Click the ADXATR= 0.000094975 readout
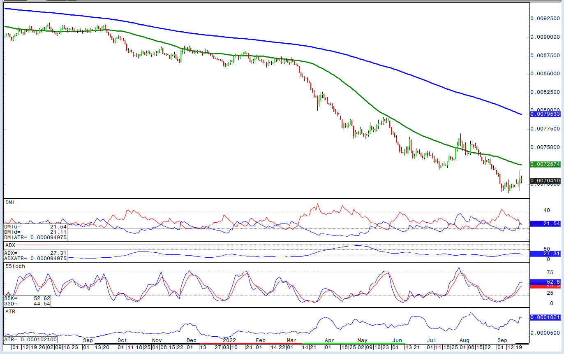Viewport: 564px width, 354px height. coord(35,258)
